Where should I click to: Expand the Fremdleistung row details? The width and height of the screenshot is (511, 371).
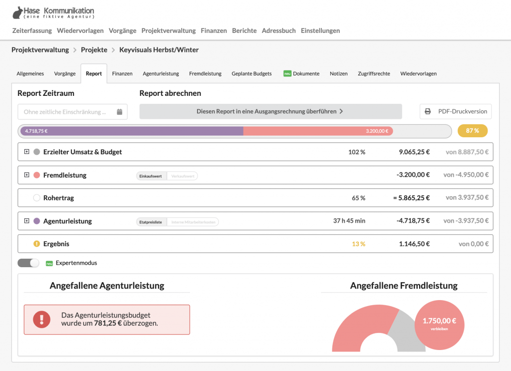(27, 175)
